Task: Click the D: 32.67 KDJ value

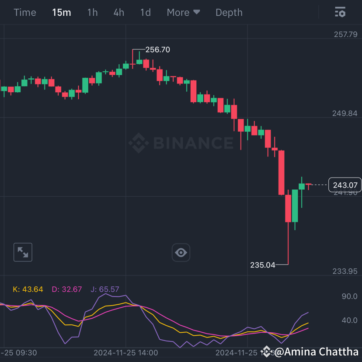Action: (66, 289)
